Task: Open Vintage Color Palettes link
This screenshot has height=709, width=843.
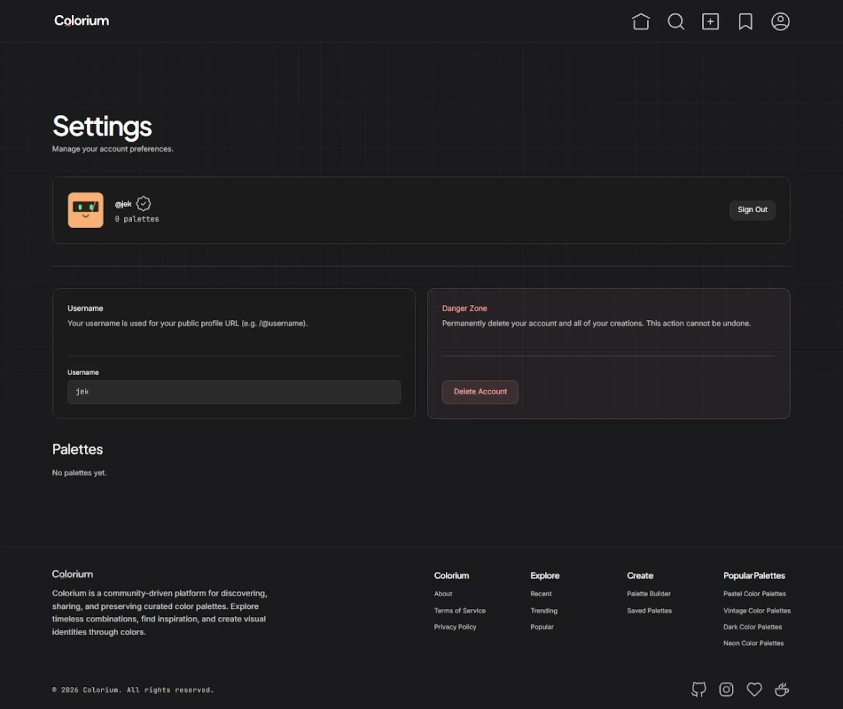Action: 757,610
